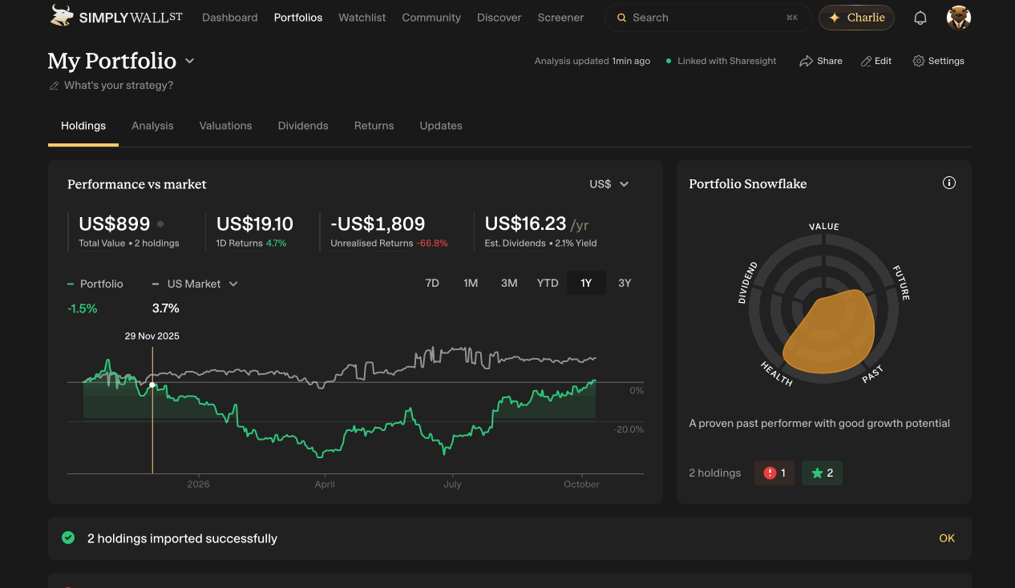Select the 1M time range
Screen dimensions: 1015x588
pos(471,283)
